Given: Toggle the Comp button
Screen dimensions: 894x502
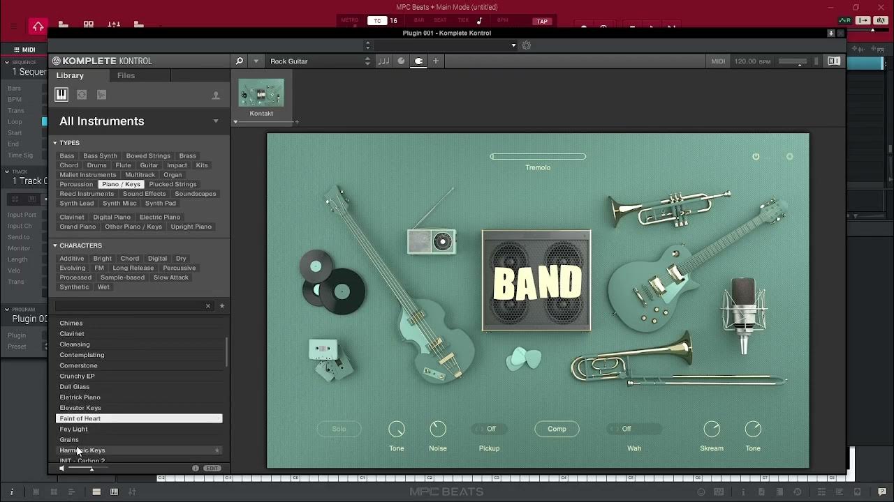Looking at the screenshot, I should coord(557,429).
